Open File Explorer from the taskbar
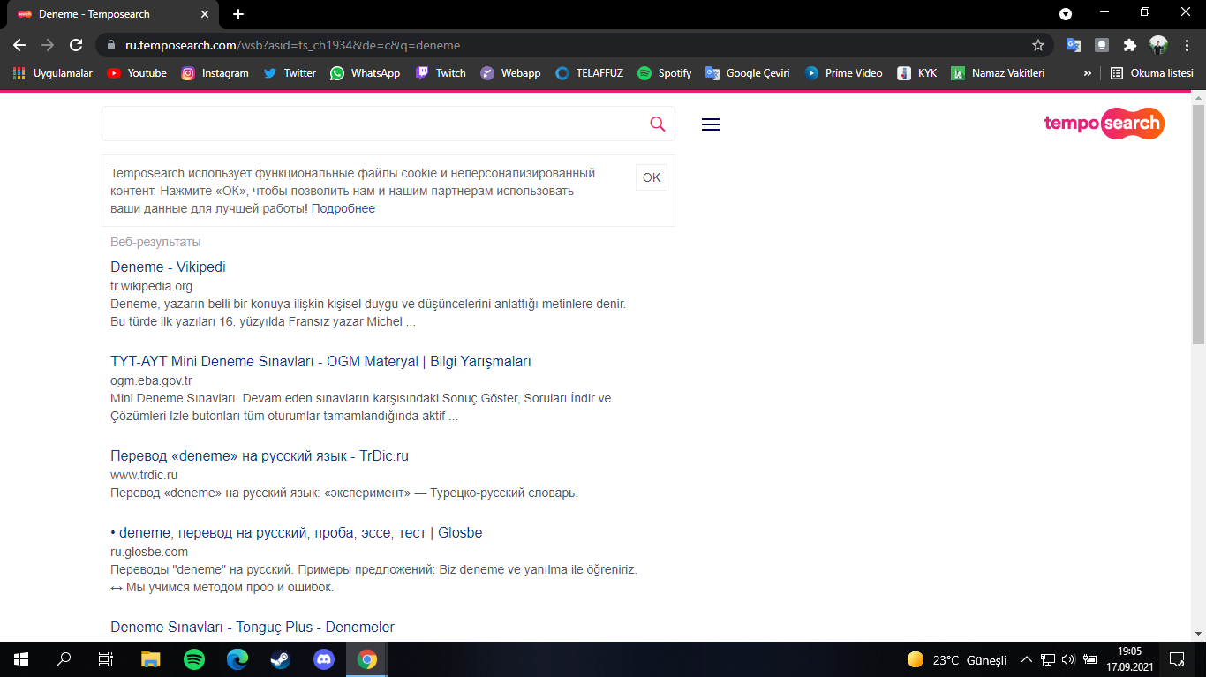The width and height of the screenshot is (1206, 677). [x=151, y=659]
